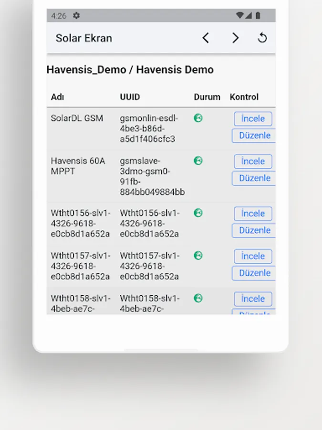
Task: Tap the Wi-Fi signal icon
Action: (x=239, y=15)
